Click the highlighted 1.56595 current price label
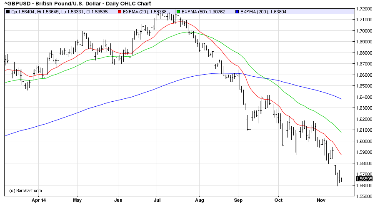Image resolution: width=375 pixels, height=213 pixels. pos(364,179)
